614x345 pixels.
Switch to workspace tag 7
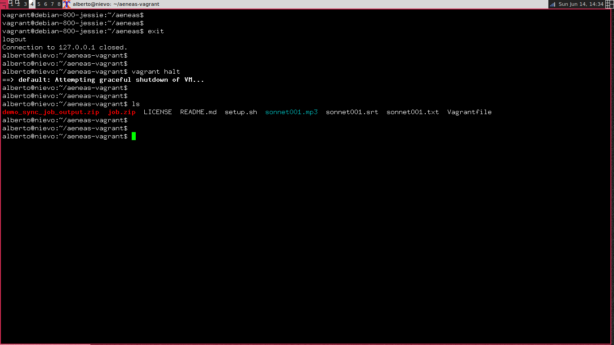(x=52, y=4)
